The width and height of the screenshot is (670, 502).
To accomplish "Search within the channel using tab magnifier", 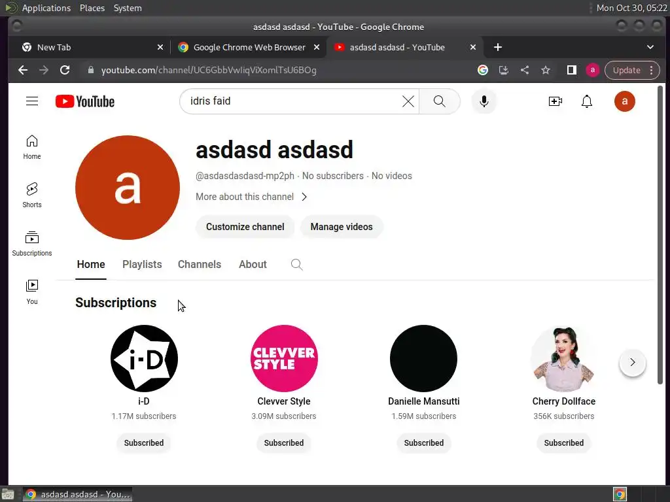I will point(296,265).
